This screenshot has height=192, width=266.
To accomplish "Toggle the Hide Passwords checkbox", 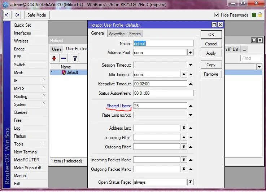I will coord(217,15).
